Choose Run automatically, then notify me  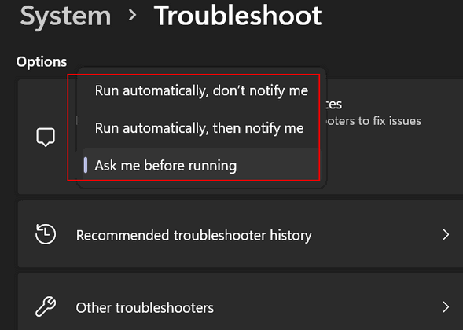[x=201, y=128]
